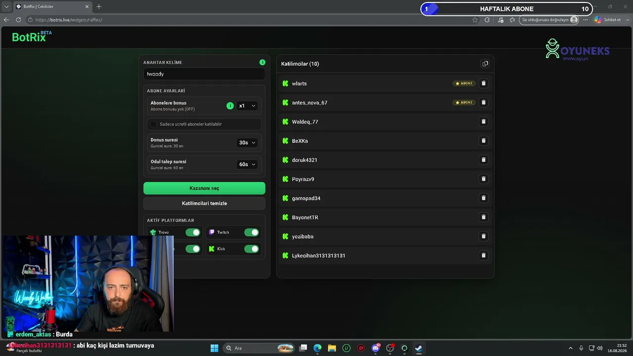Show hidden system tray icons

pos(570,348)
